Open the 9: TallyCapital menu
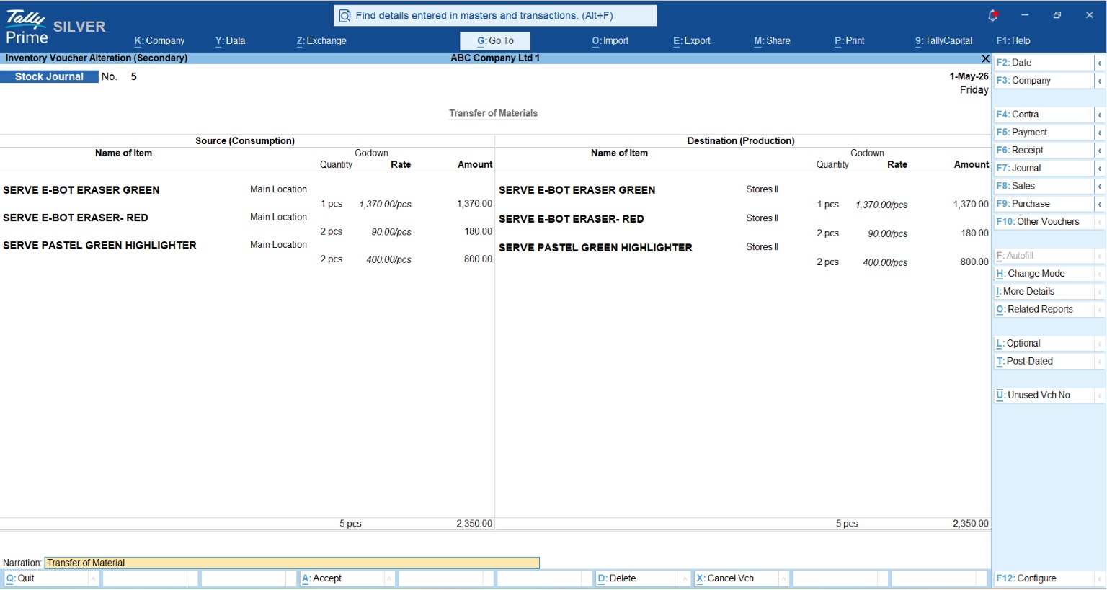This screenshot has height=590, width=1107. click(944, 41)
